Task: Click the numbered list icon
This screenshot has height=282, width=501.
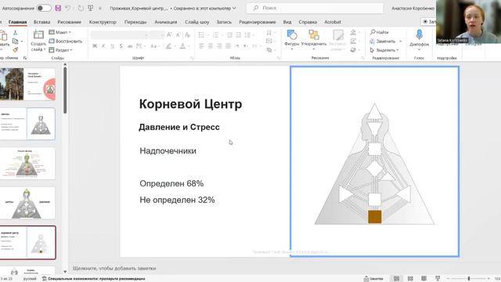Action: (216, 34)
